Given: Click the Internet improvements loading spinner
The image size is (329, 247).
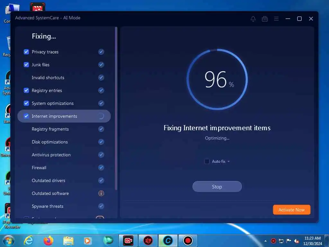Looking at the screenshot, I should coord(101,116).
